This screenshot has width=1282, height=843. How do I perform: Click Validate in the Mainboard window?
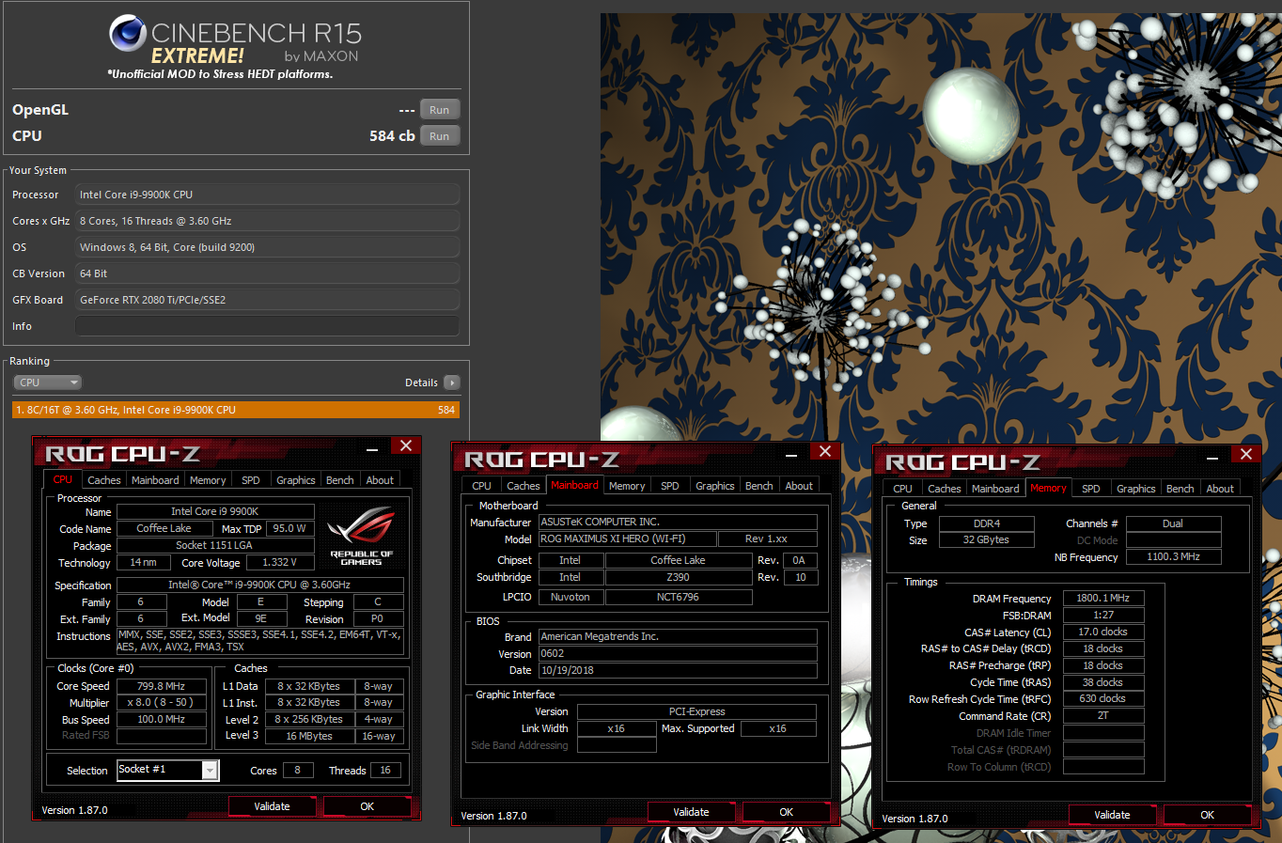(x=692, y=812)
